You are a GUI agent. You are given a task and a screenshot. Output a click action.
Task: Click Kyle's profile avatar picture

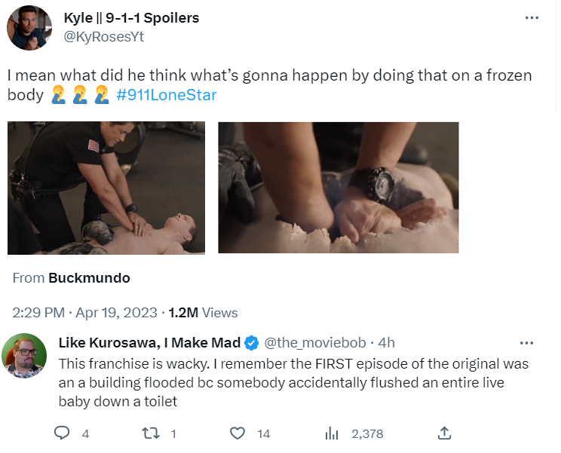click(x=29, y=28)
